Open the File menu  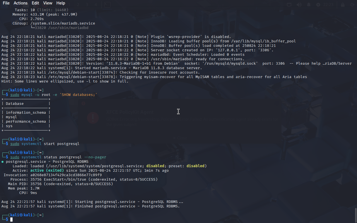coord(6,3)
